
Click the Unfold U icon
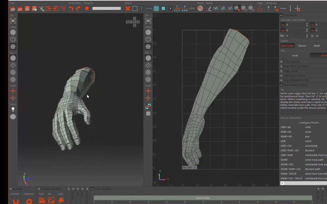pyautogui.click(x=16, y=201)
